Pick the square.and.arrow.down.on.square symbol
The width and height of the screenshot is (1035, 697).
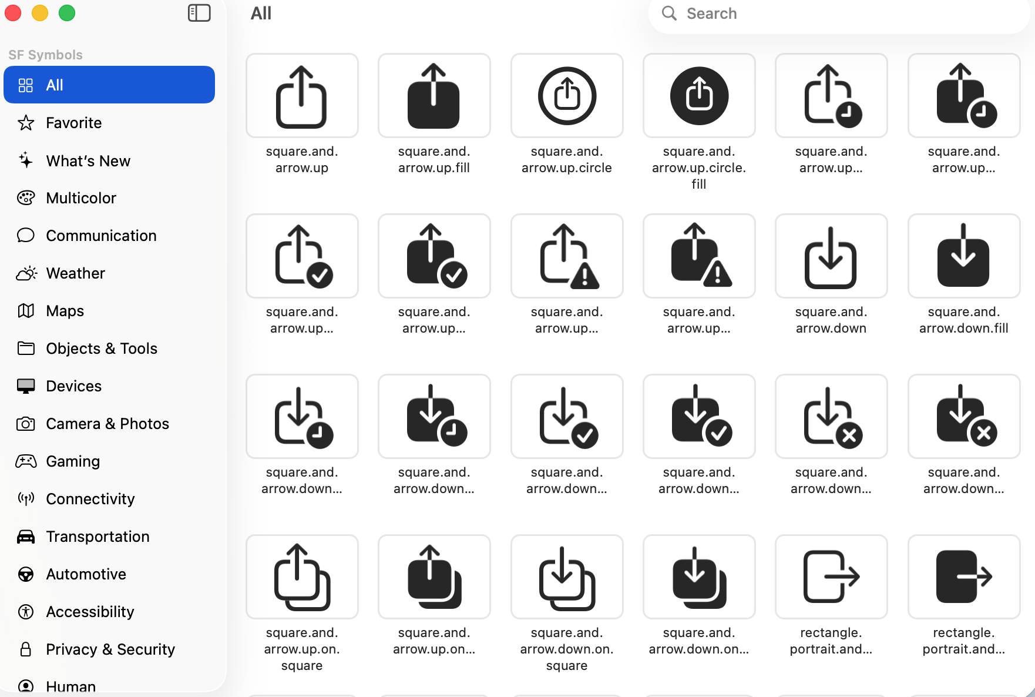point(567,577)
